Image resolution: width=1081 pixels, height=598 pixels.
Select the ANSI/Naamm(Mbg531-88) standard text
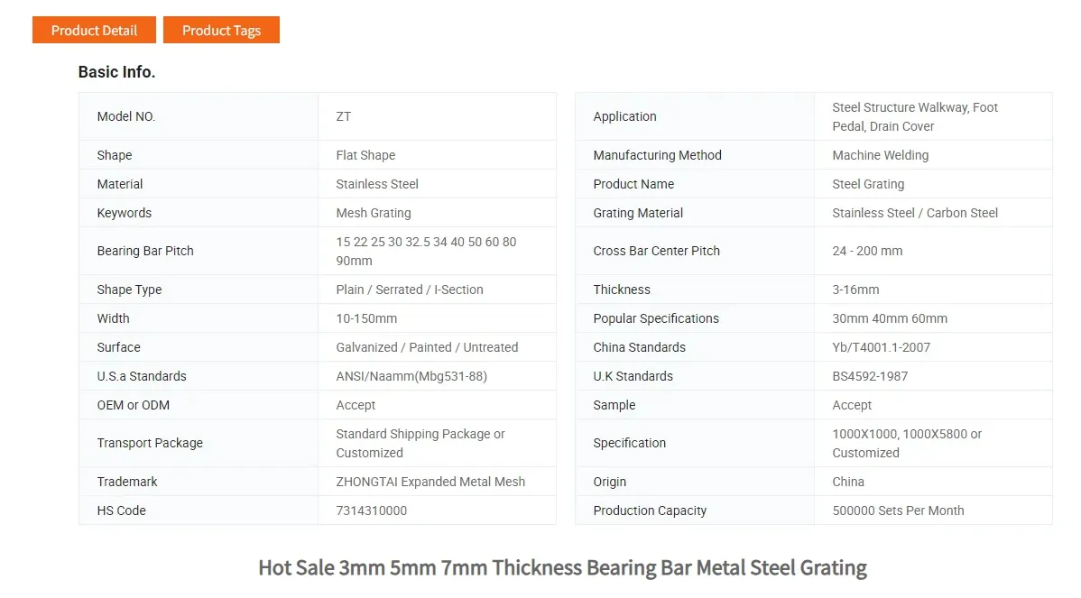[411, 376]
